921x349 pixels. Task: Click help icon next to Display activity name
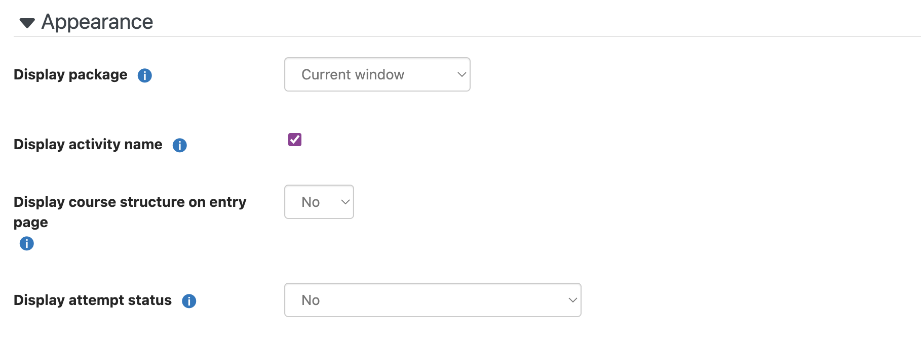click(180, 145)
